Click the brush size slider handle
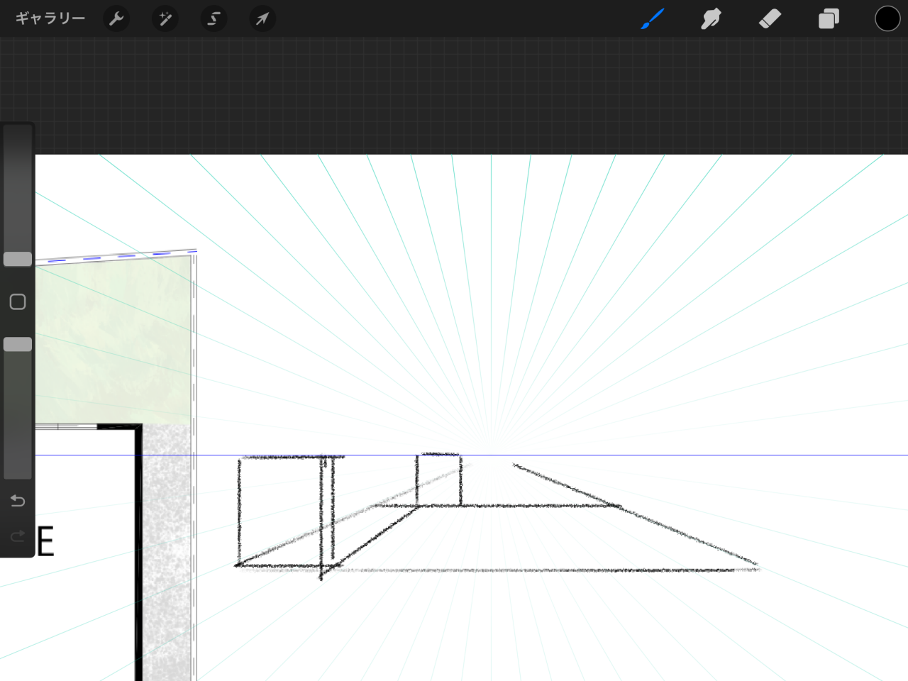This screenshot has width=908, height=681. point(18,259)
